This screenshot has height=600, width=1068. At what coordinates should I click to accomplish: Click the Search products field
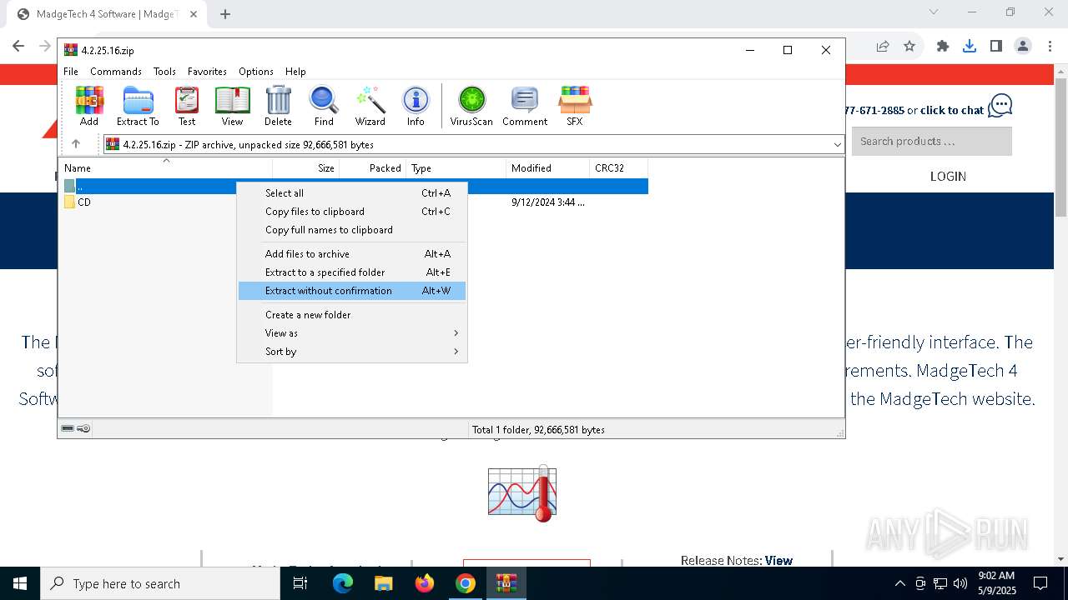pos(932,142)
